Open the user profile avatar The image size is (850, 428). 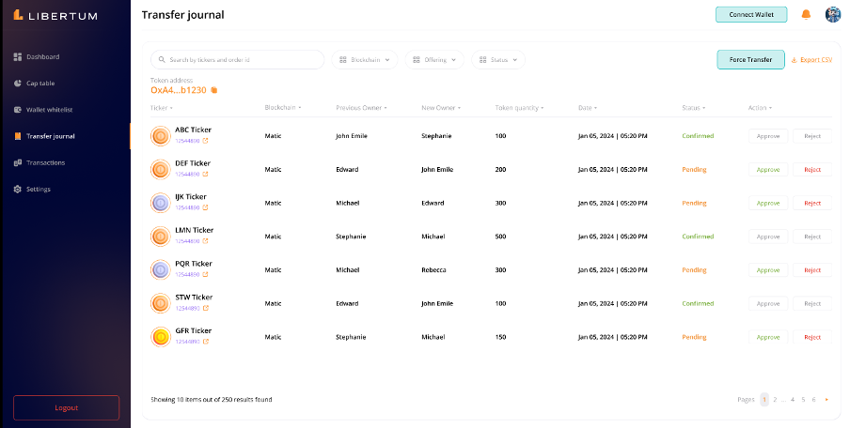click(832, 14)
